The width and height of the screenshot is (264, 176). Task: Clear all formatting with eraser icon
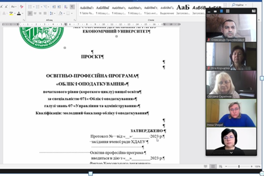point(21,7)
